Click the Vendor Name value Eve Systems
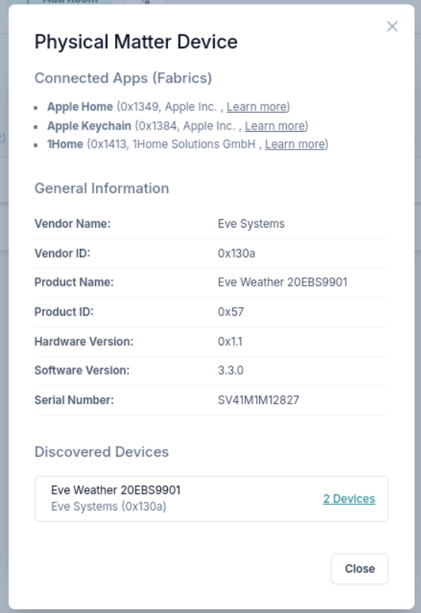421x613 pixels. [252, 224]
